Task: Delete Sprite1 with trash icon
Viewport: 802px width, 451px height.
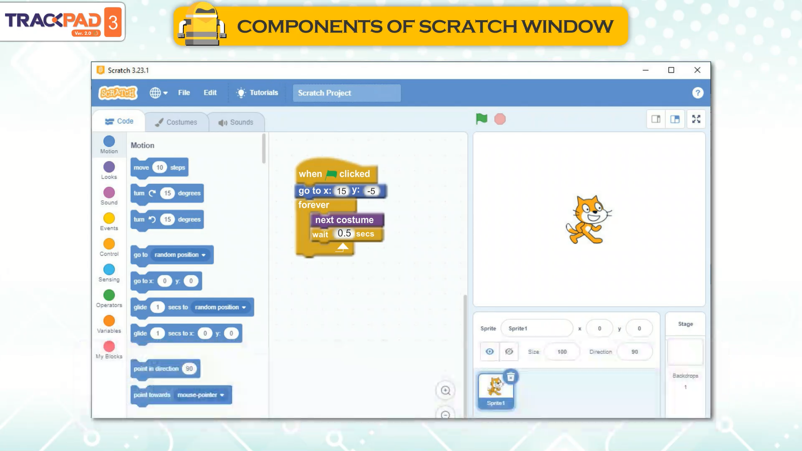Action: coord(510,377)
